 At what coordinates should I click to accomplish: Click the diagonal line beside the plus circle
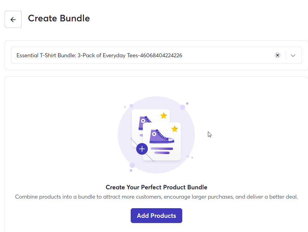(x=150, y=157)
